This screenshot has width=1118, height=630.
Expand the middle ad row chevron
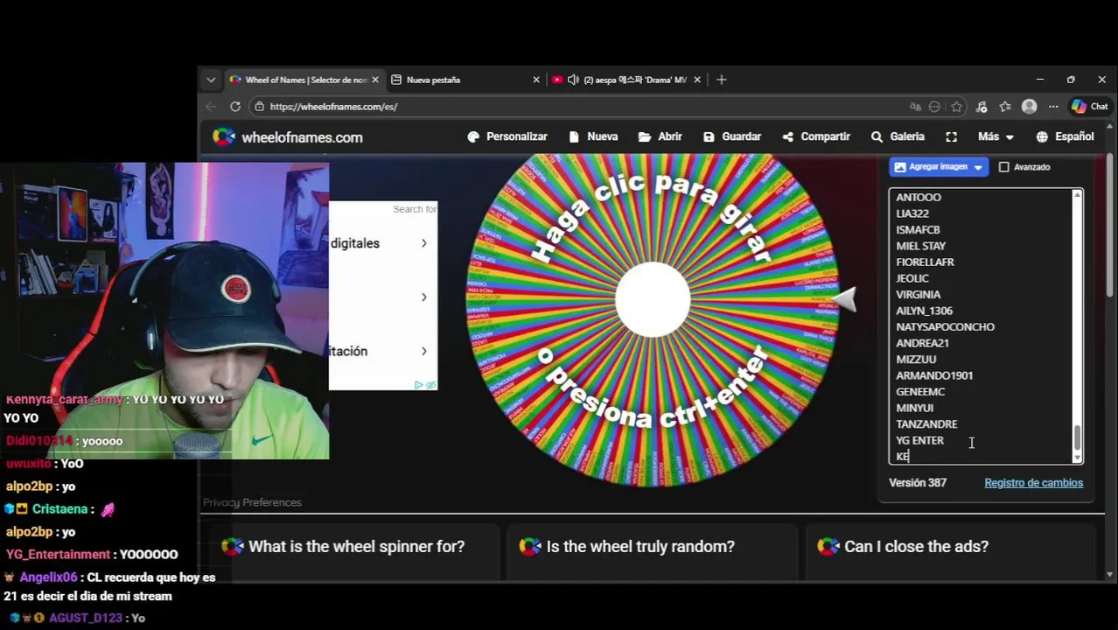point(423,297)
